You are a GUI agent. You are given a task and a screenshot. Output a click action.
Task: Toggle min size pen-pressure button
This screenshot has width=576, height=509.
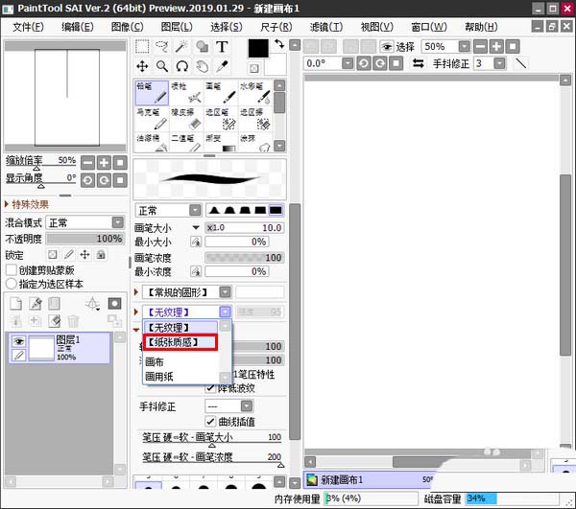pos(196,242)
